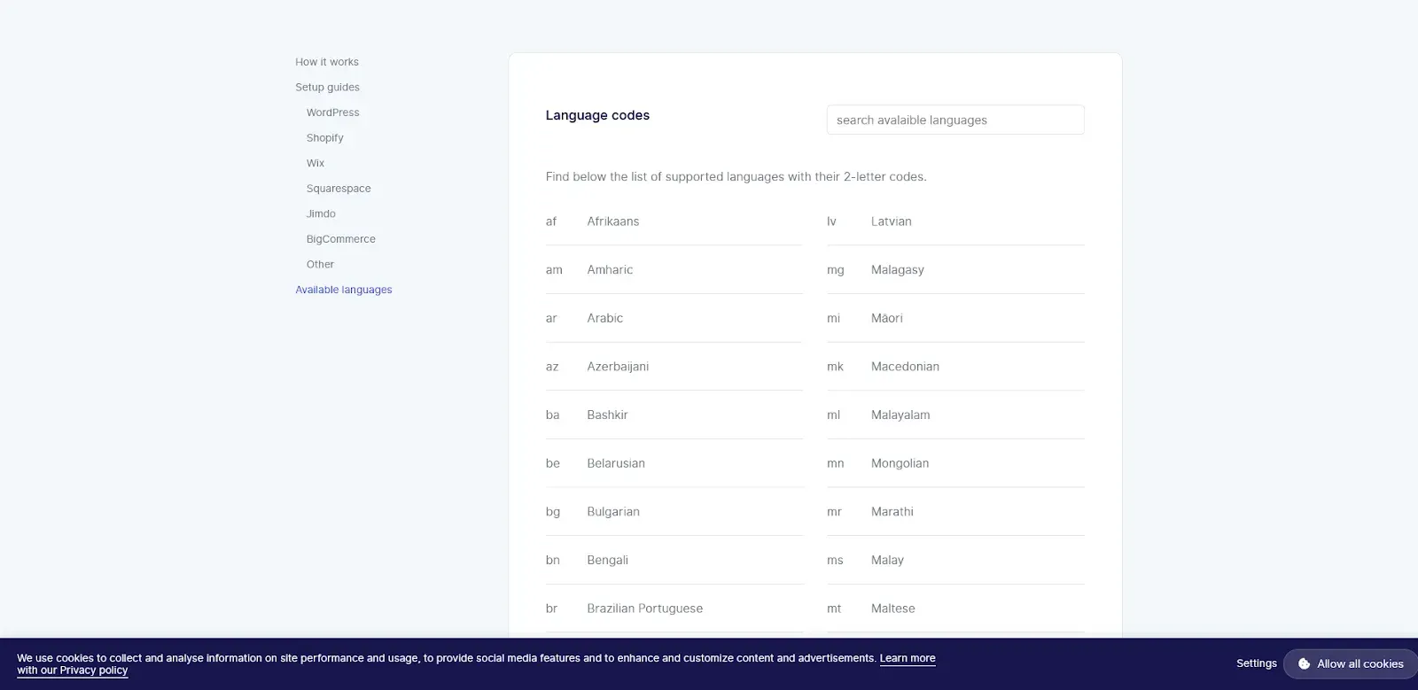
Task: Open the How it works page
Action: 327,62
